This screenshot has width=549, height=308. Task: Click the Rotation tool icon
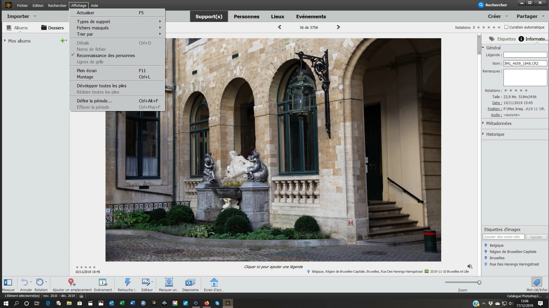coord(39,282)
